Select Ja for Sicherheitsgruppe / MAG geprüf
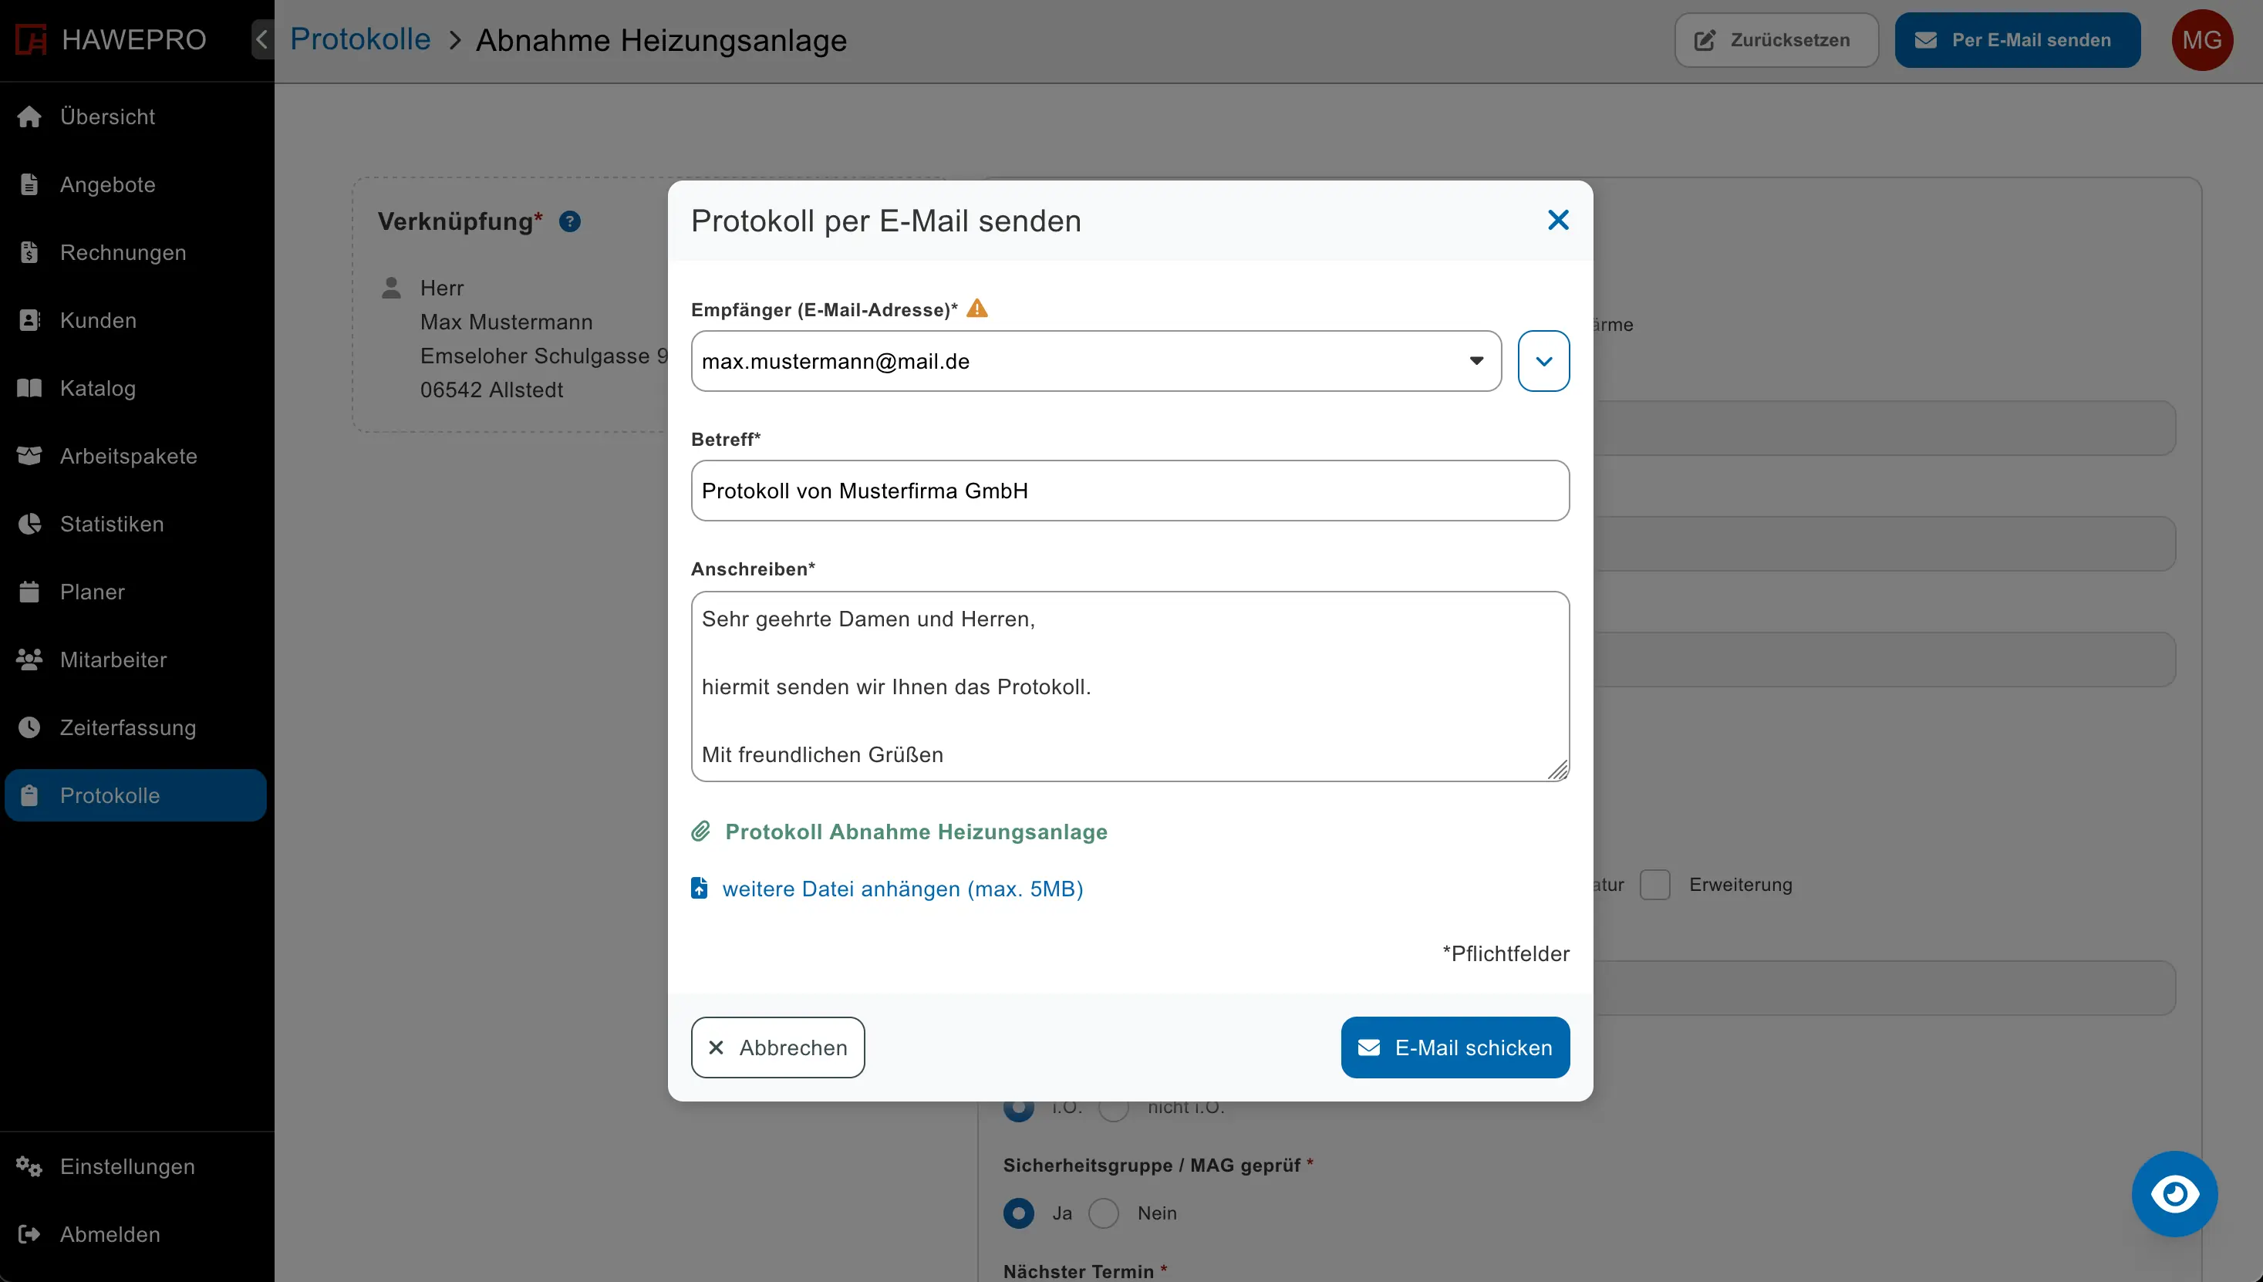Image resolution: width=2263 pixels, height=1282 pixels. click(1018, 1213)
